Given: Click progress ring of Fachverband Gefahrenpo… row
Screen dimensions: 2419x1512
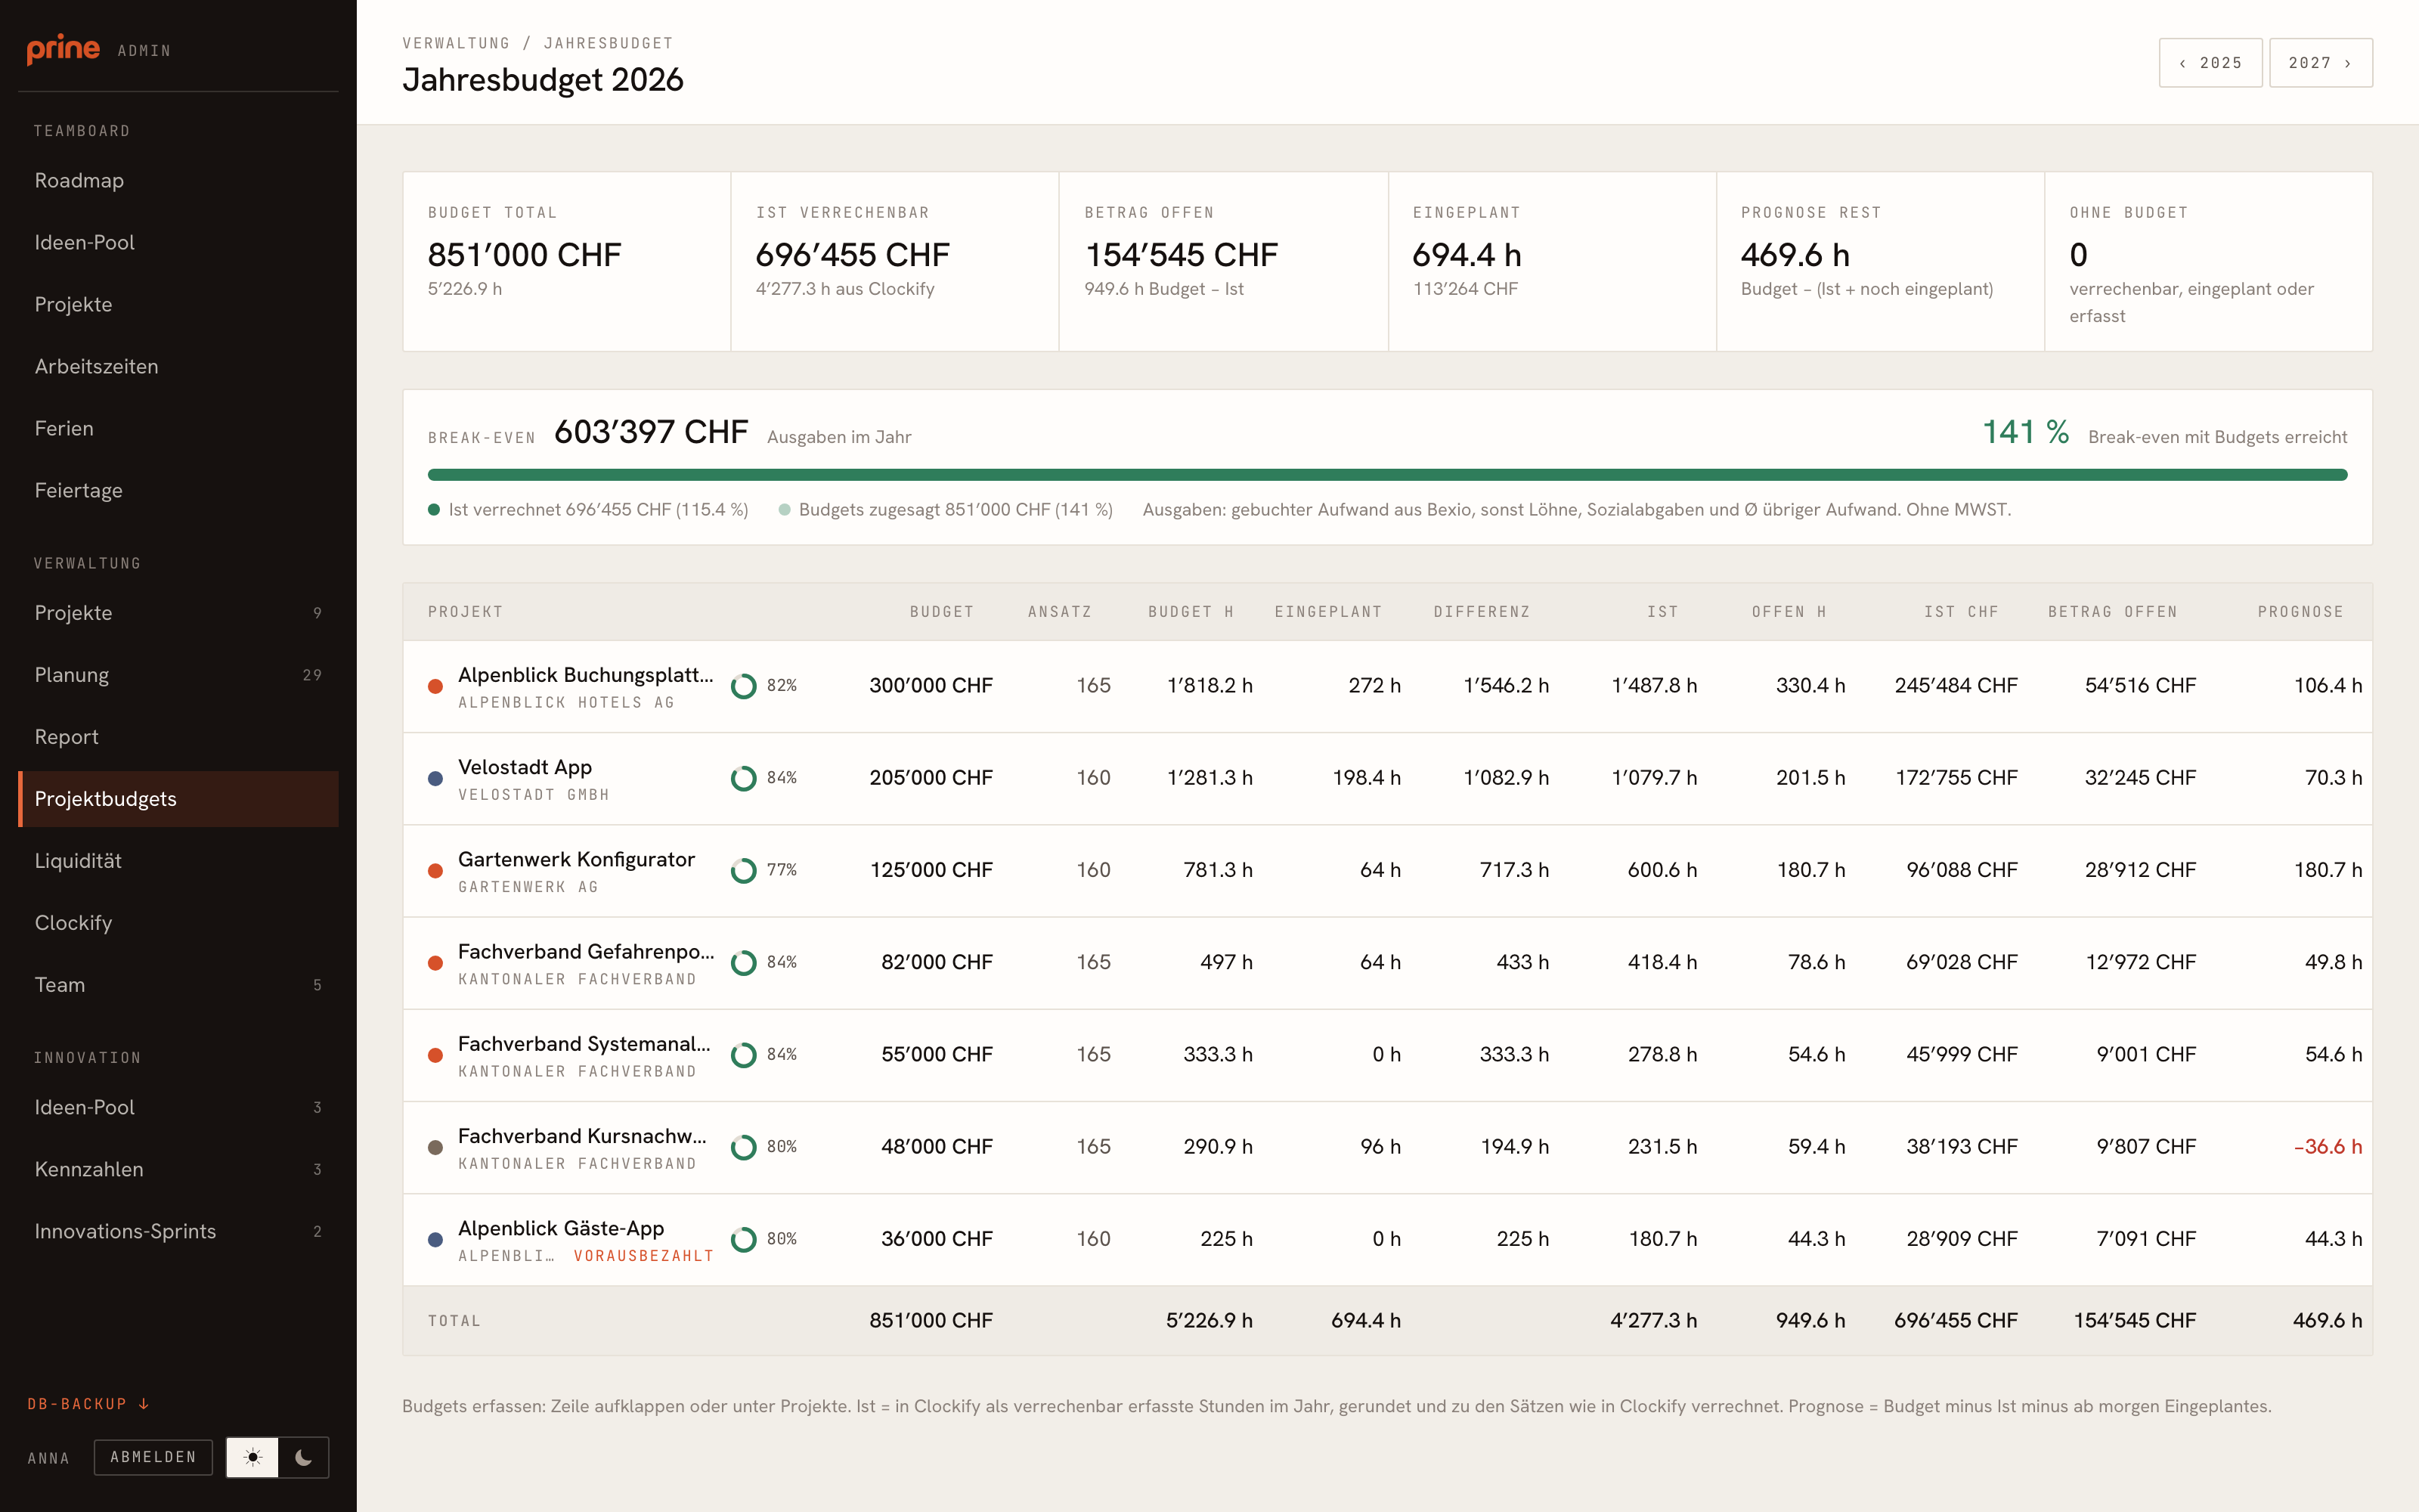Looking at the screenshot, I should click(x=744, y=962).
